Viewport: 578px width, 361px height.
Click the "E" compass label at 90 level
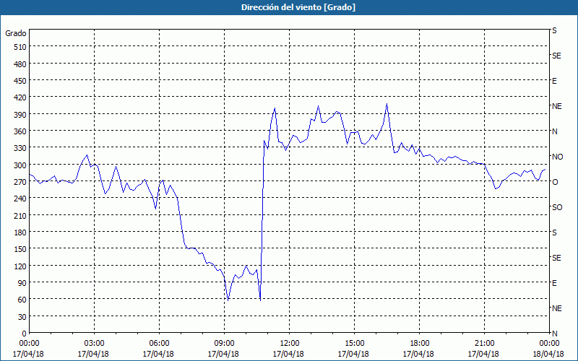(x=554, y=283)
